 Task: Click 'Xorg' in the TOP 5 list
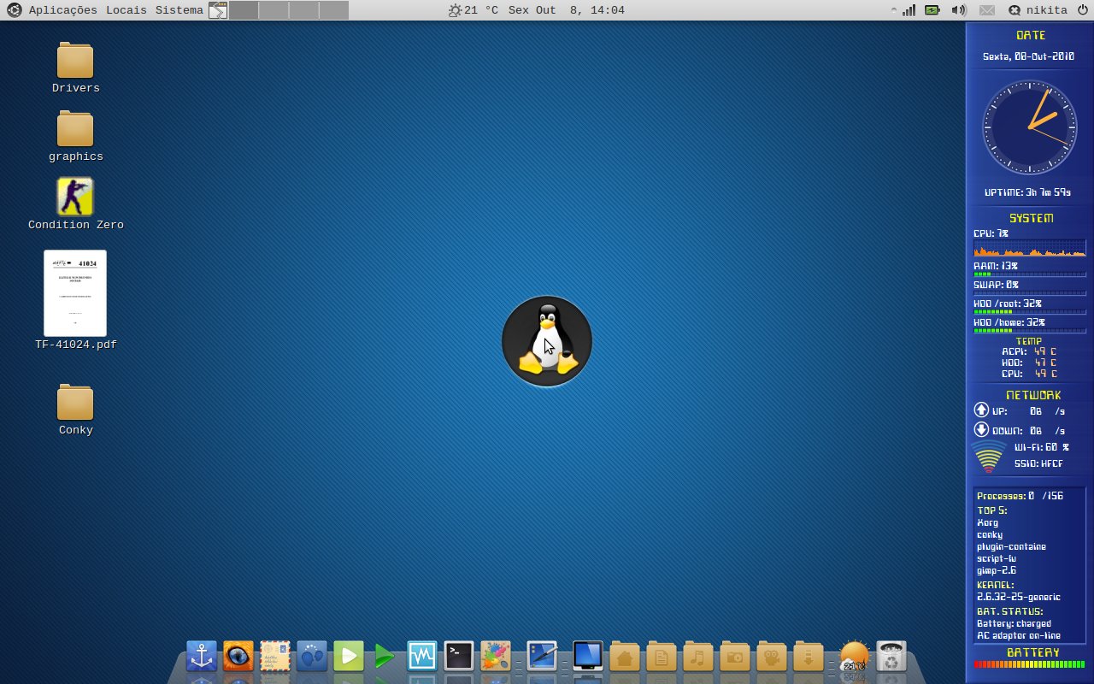pos(987,522)
